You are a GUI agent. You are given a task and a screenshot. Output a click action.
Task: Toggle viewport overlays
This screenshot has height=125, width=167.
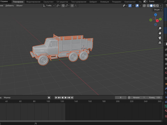[x=137, y=6]
